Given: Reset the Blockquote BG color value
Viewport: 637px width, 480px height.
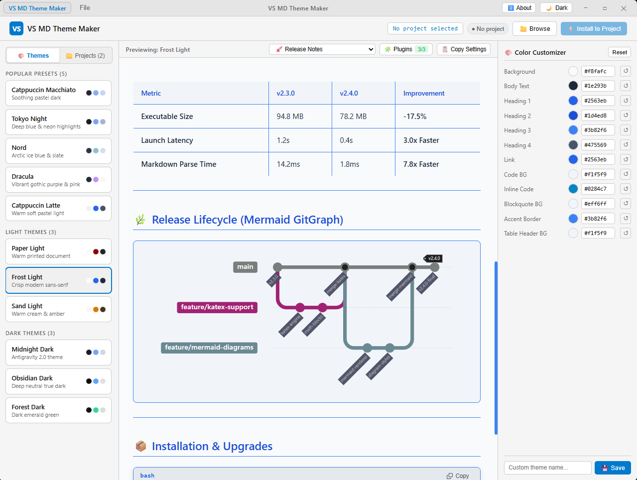Looking at the screenshot, I should point(626,204).
